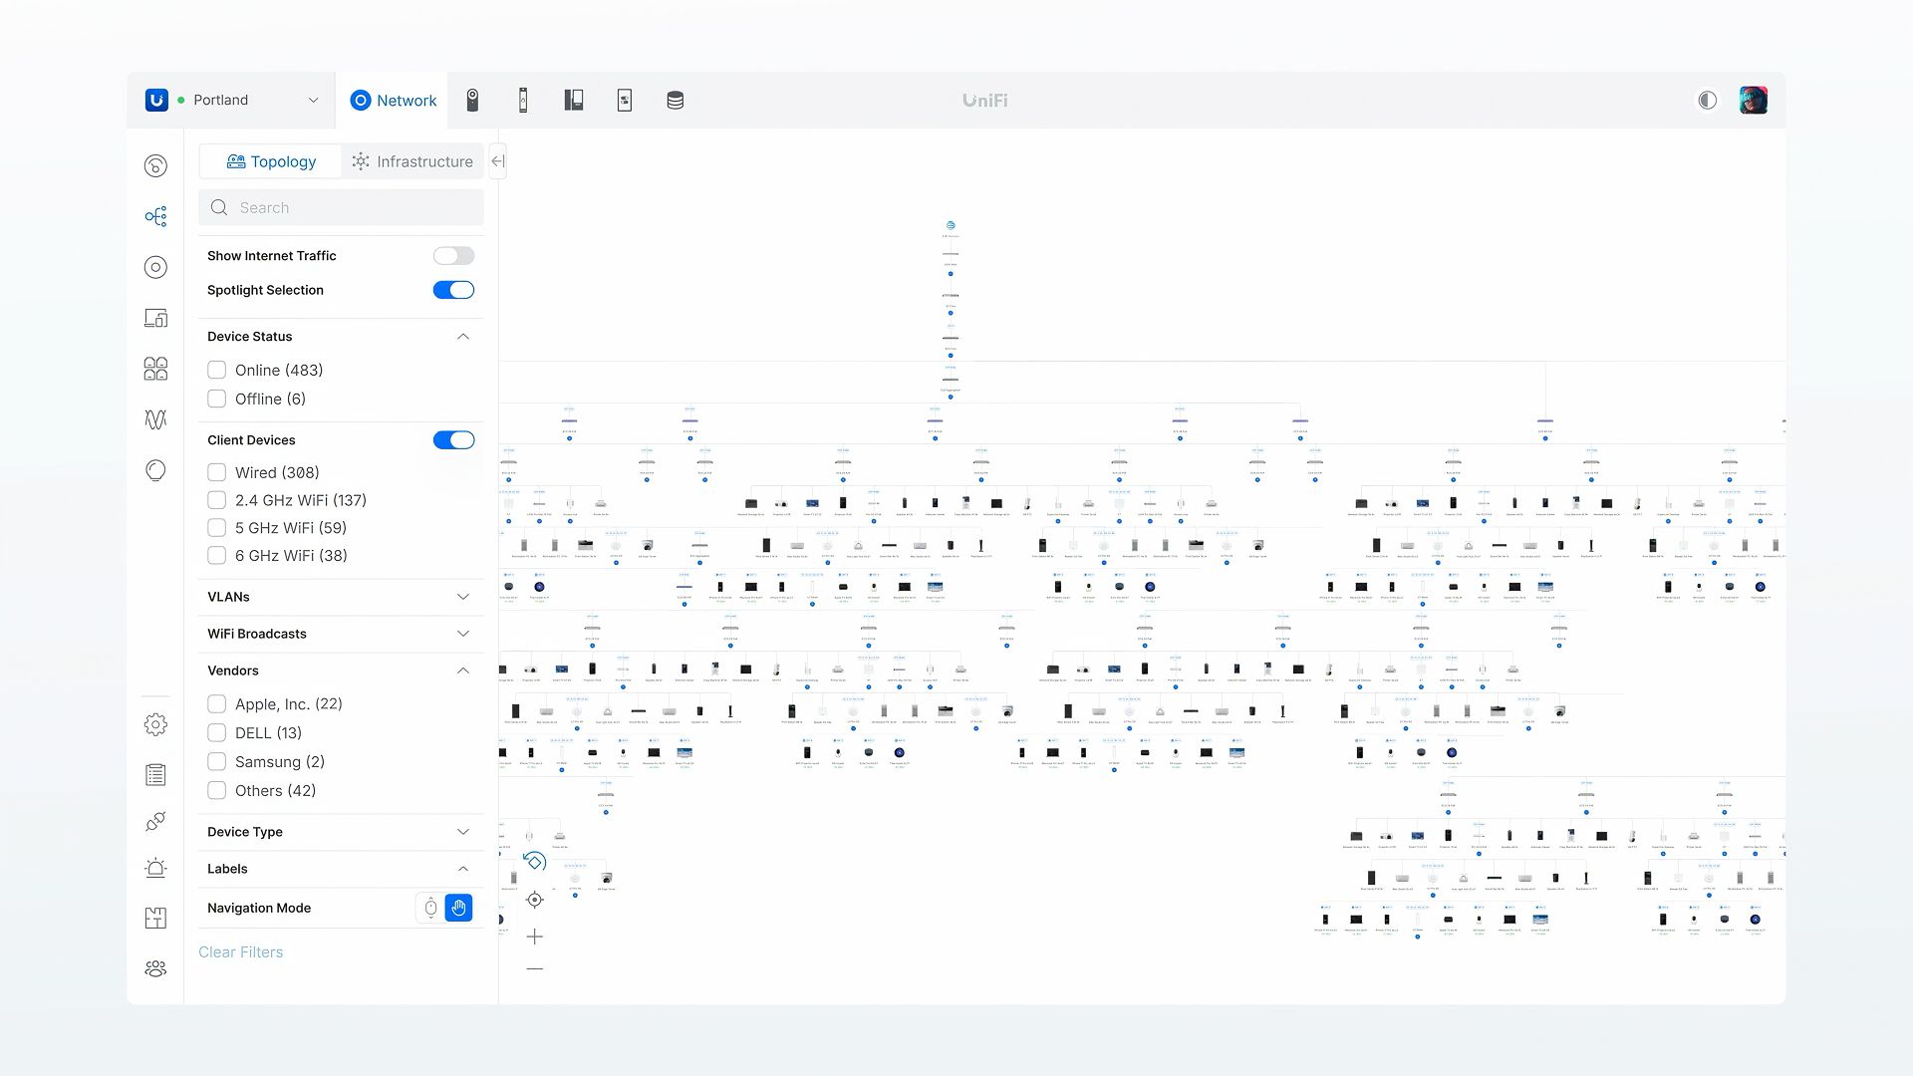Image resolution: width=1913 pixels, height=1076 pixels.
Task: Check the Online (483) checkbox
Action: [x=216, y=370]
